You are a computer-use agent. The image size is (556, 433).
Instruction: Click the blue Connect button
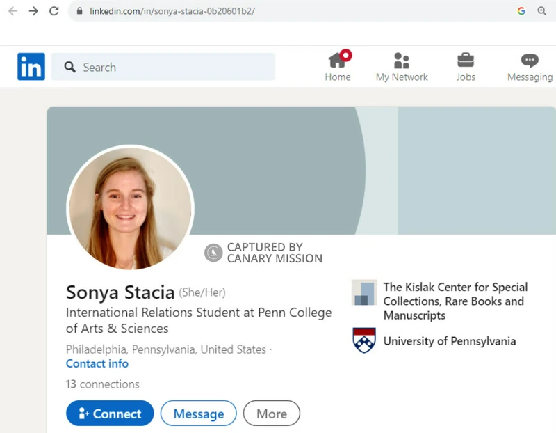click(x=110, y=413)
